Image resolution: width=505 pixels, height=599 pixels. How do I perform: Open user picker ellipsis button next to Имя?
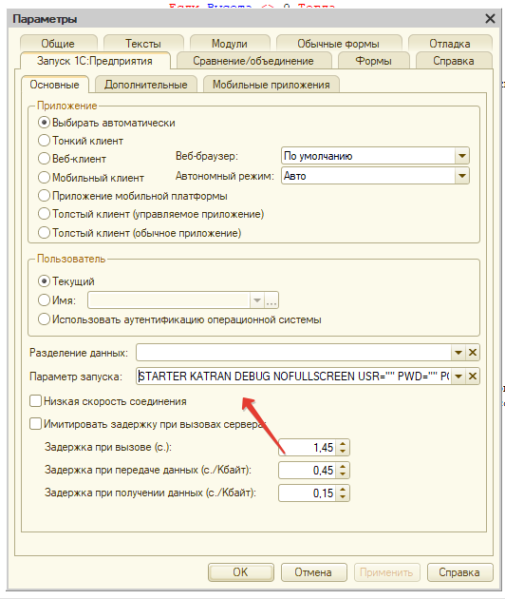tap(271, 300)
